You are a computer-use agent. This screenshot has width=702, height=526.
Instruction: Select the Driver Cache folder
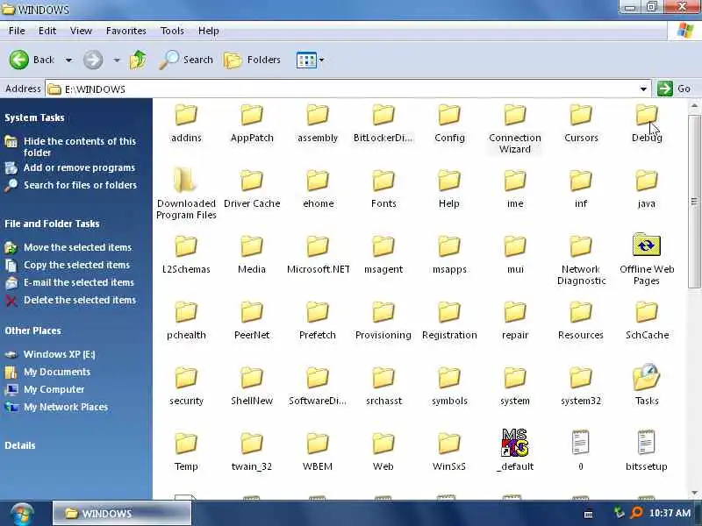pos(252,181)
